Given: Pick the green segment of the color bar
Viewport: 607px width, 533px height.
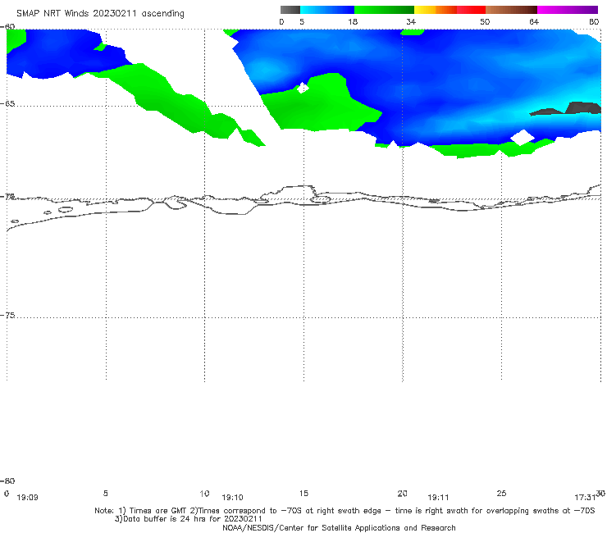Looking at the screenshot, I should click(384, 10).
